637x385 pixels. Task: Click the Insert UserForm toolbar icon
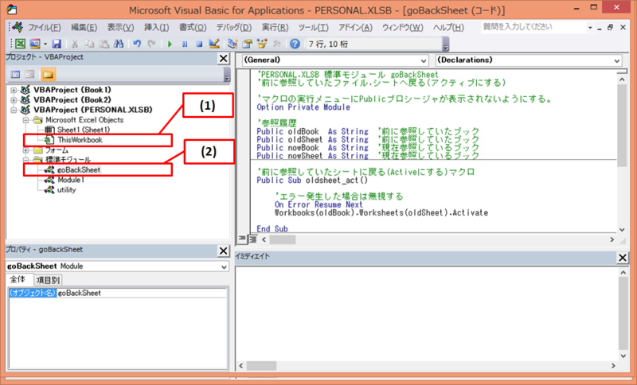(x=35, y=44)
